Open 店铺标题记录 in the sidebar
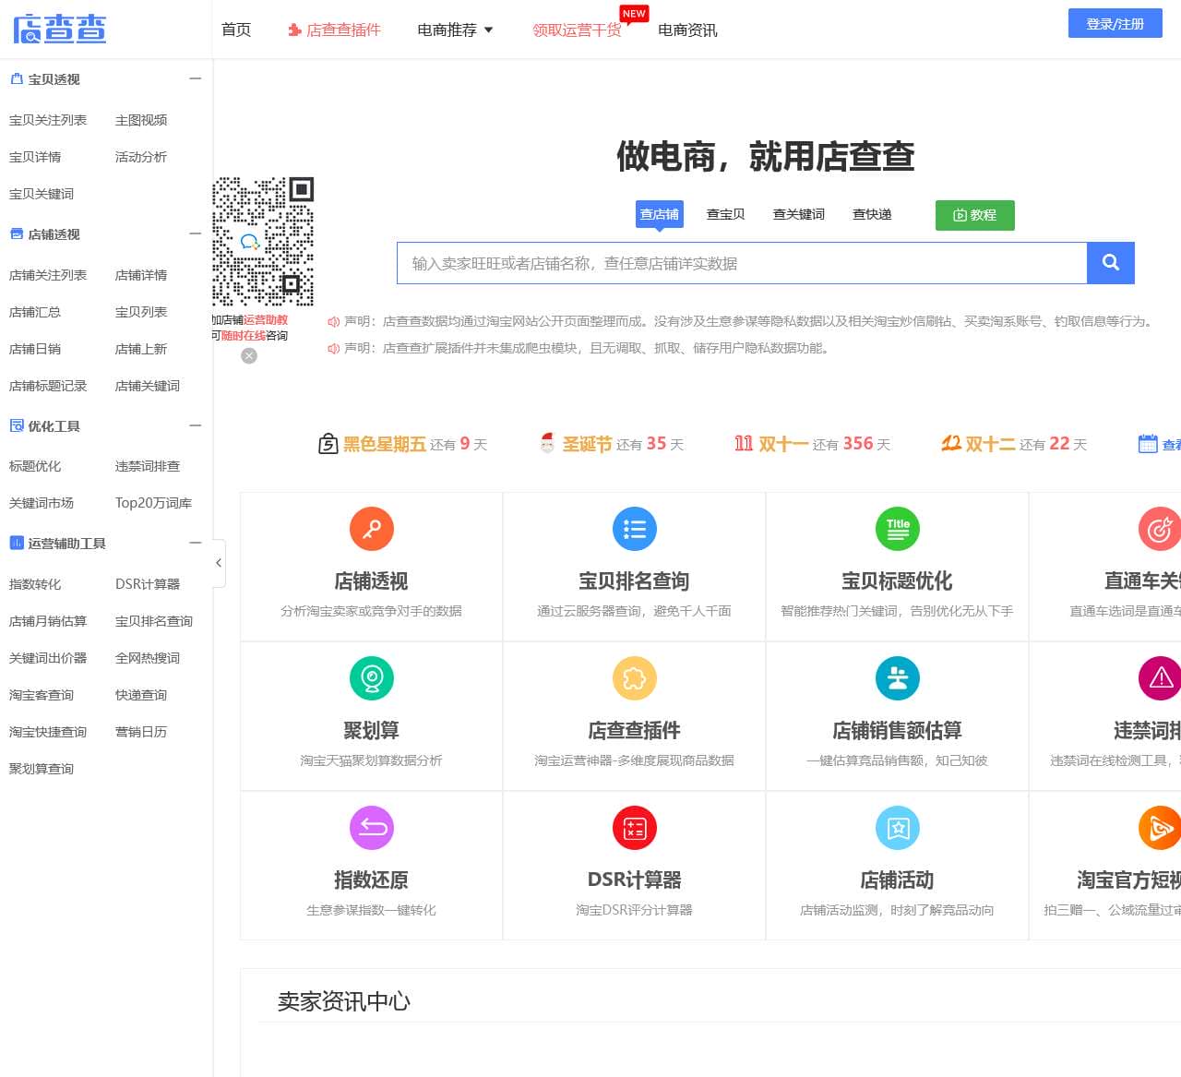1181x1077 pixels. 48,386
